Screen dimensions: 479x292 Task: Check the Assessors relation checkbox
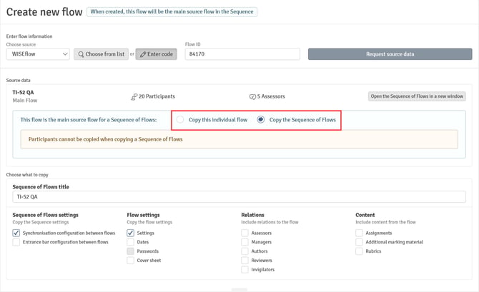pyautogui.click(x=245, y=233)
